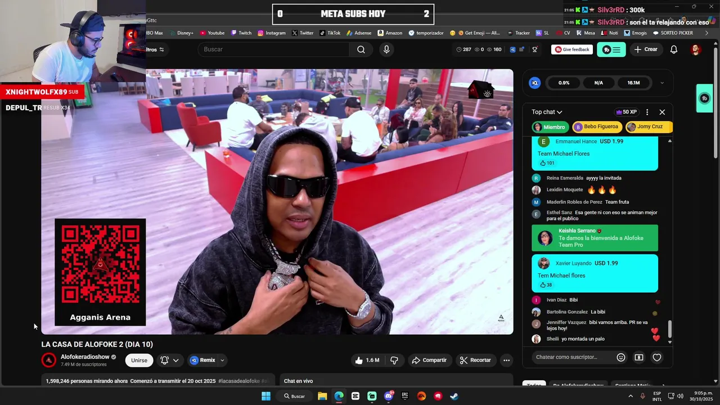
Task: Open the 50 XP badge
Action: (x=627, y=112)
